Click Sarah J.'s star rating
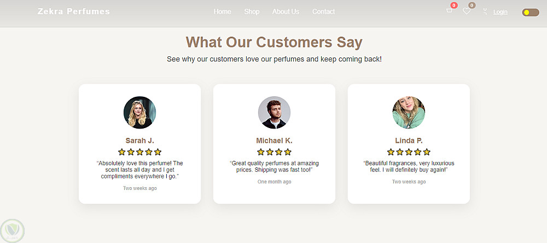Screen dimensions: 547x243 (x=139, y=152)
